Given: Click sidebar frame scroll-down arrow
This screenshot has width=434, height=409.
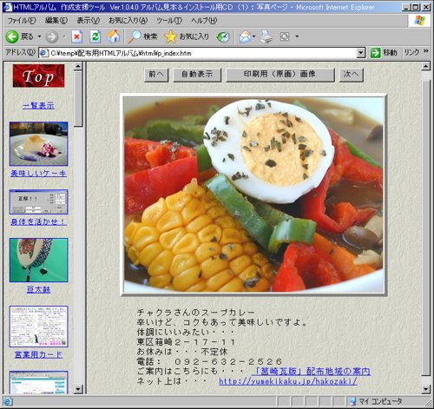Looking at the screenshot, I should pos(78,389).
